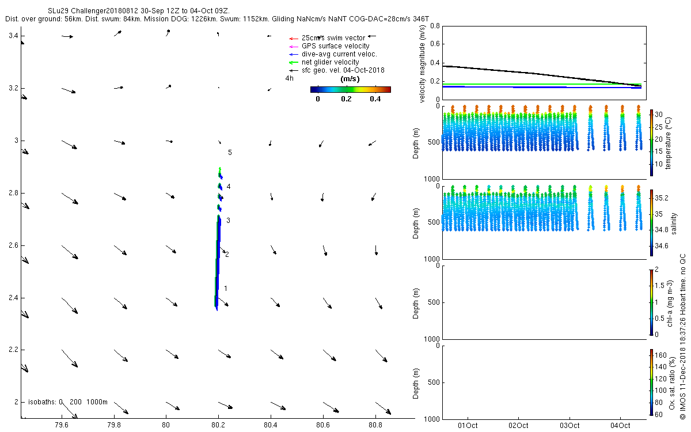Click the 04Oct tick label on time axis
The width and height of the screenshot is (691, 432).
point(620,426)
